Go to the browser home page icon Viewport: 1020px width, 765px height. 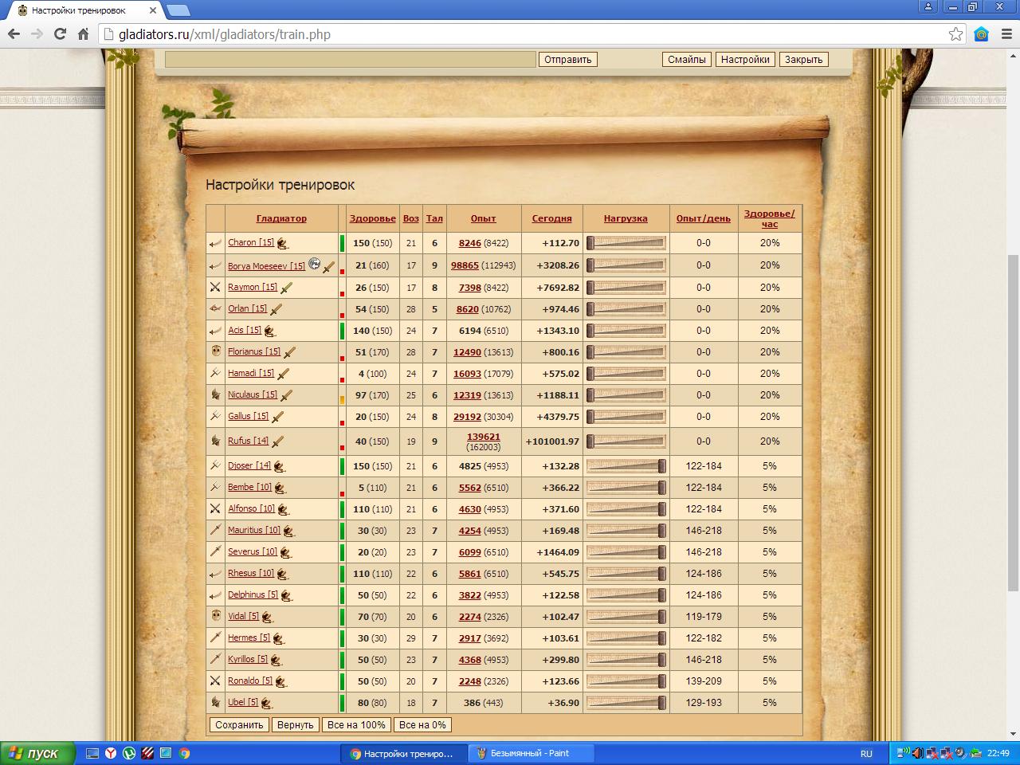[83, 34]
